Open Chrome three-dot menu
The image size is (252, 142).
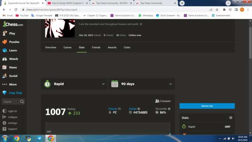click(248, 10)
